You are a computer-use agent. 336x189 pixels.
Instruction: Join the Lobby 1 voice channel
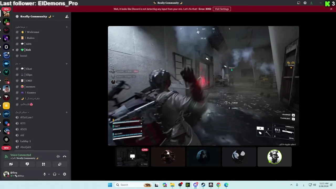click(41, 141)
